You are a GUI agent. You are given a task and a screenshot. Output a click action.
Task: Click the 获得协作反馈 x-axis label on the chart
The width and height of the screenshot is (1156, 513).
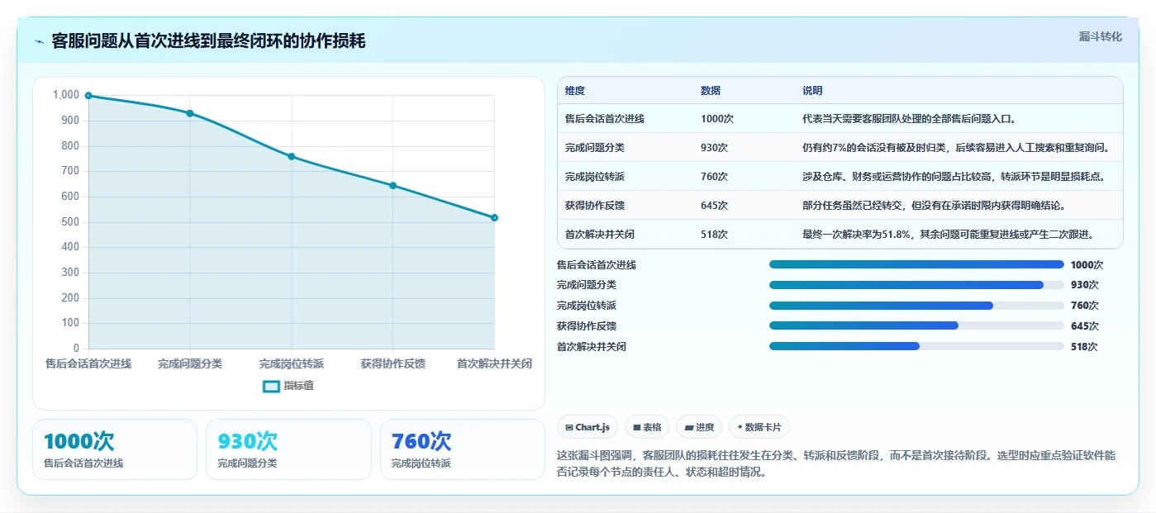(x=392, y=363)
